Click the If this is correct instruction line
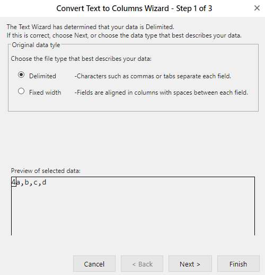Image resolution: width=265 pixels, height=275 pixels. [124, 35]
